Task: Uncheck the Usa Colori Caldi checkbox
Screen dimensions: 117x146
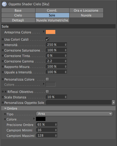Action: 47,39
